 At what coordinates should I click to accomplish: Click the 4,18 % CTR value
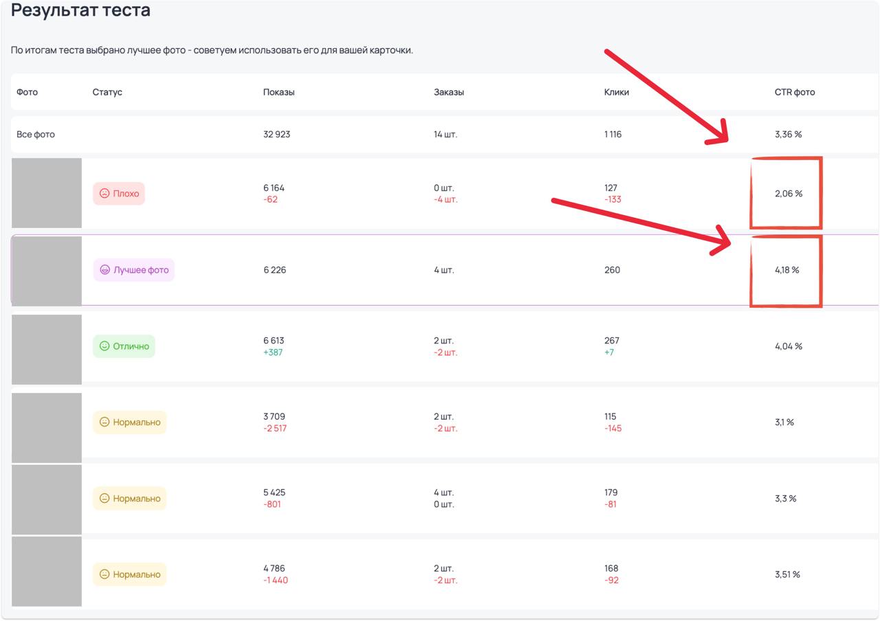[x=787, y=270]
